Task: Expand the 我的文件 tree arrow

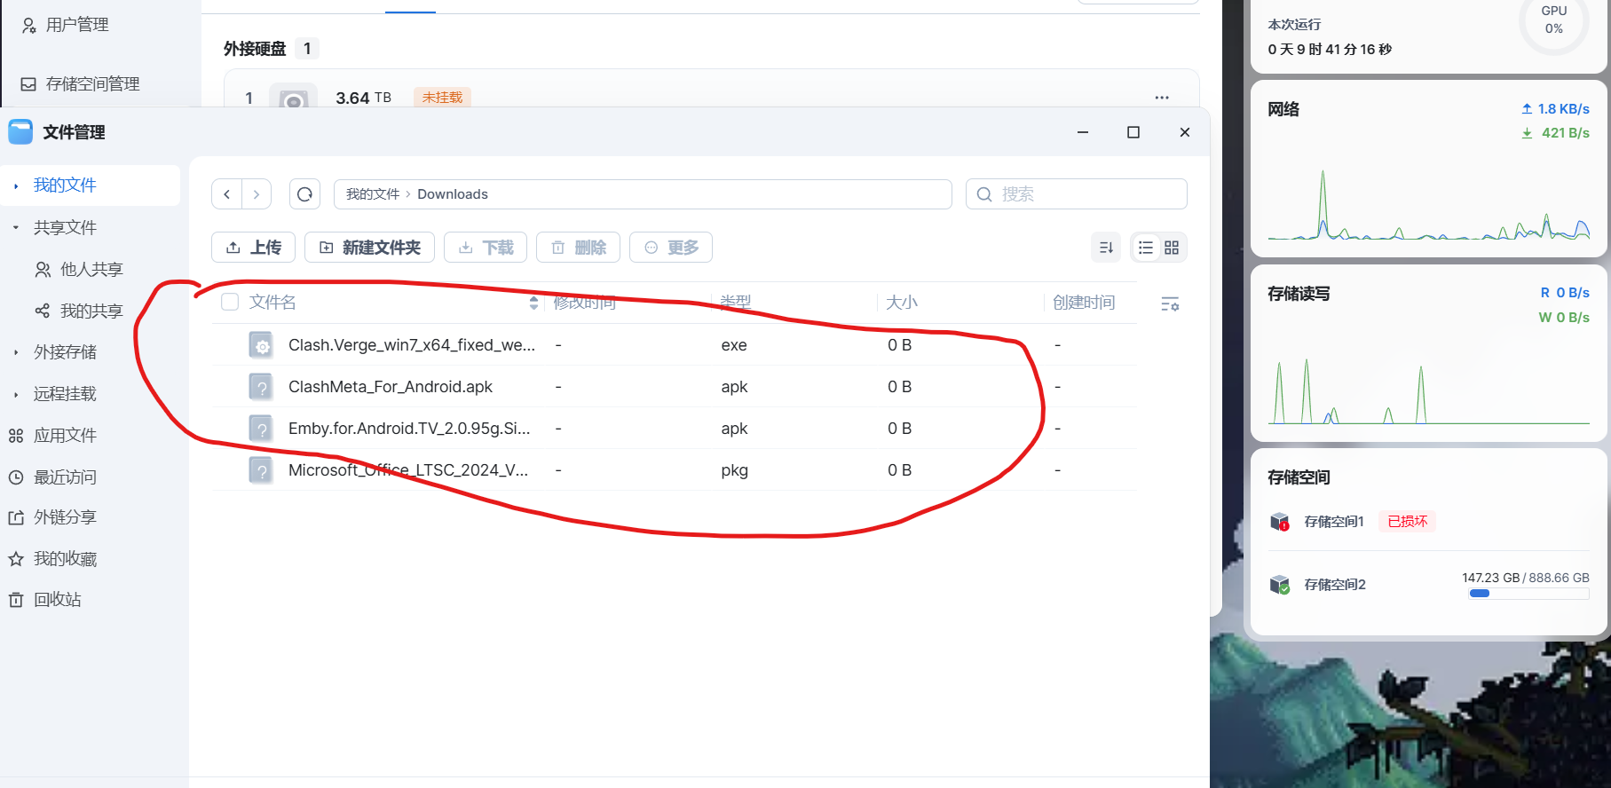Action: coord(16,186)
